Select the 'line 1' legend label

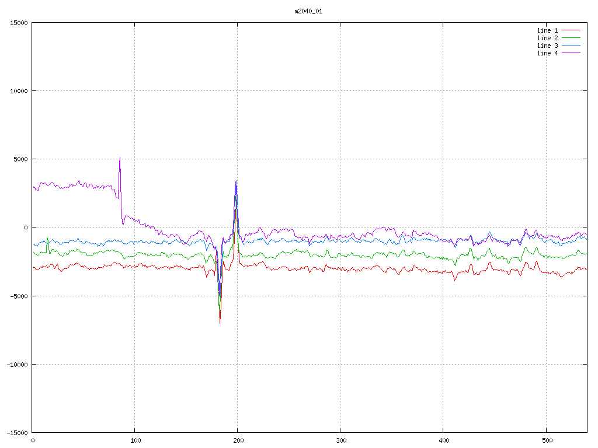[547, 30]
